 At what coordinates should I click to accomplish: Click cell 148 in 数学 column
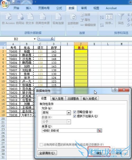54,59
